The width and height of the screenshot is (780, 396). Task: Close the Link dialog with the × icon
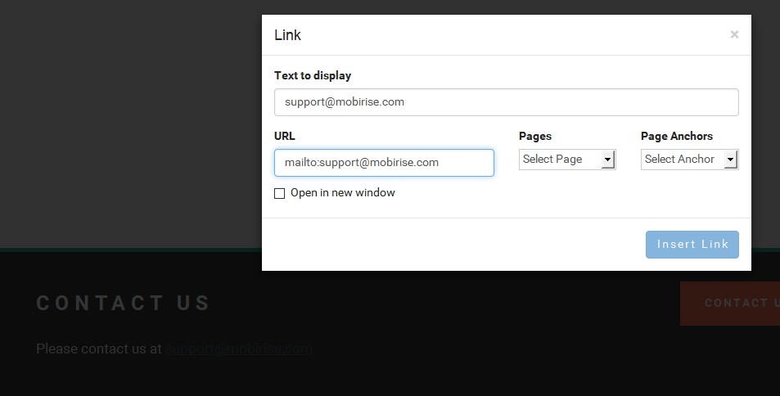point(734,34)
